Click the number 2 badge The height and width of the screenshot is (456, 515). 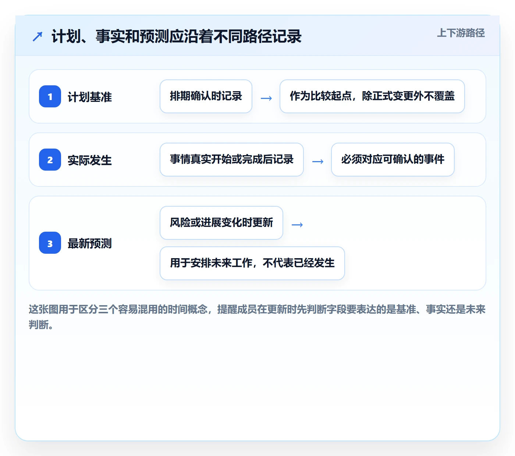coord(50,160)
